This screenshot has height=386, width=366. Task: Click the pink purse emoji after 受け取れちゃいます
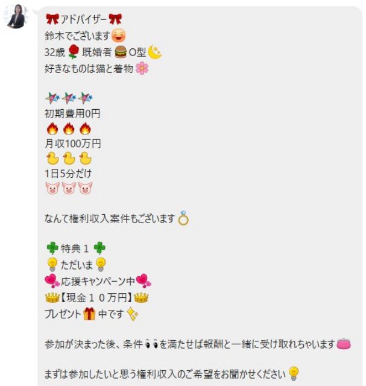click(343, 344)
